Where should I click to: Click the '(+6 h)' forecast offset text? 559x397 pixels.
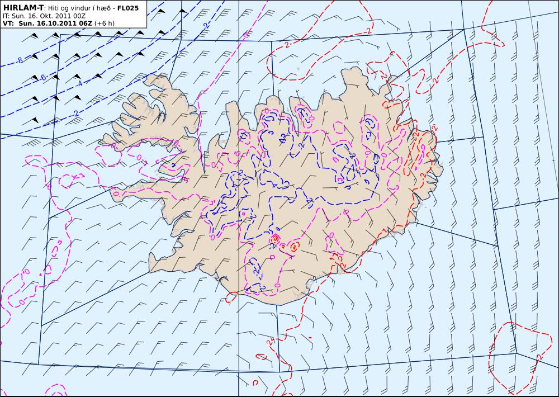(x=105, y=23)
